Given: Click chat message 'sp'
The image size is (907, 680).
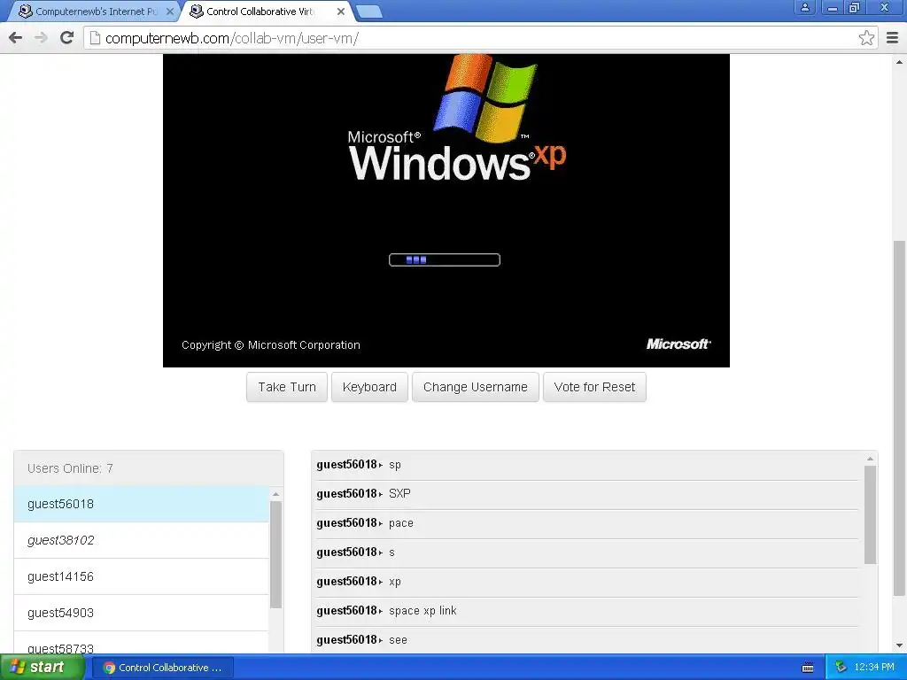Looking at the screenshot, I should click(x=395, y=465).
